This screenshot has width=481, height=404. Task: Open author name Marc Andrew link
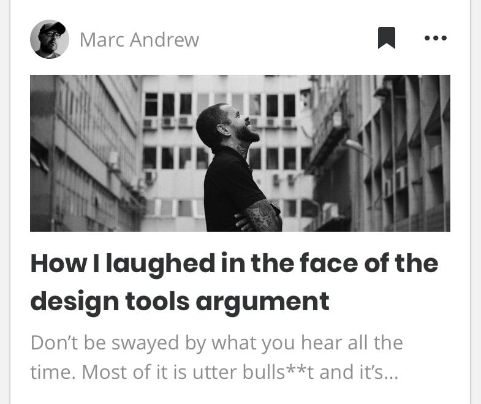[x=139, y=40]
